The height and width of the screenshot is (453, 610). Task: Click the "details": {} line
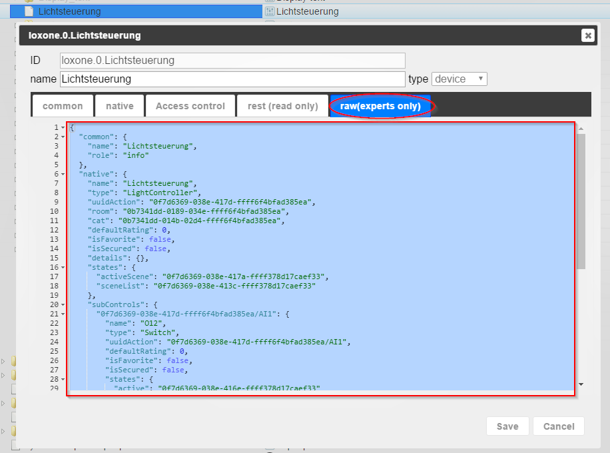coord(119,258)
